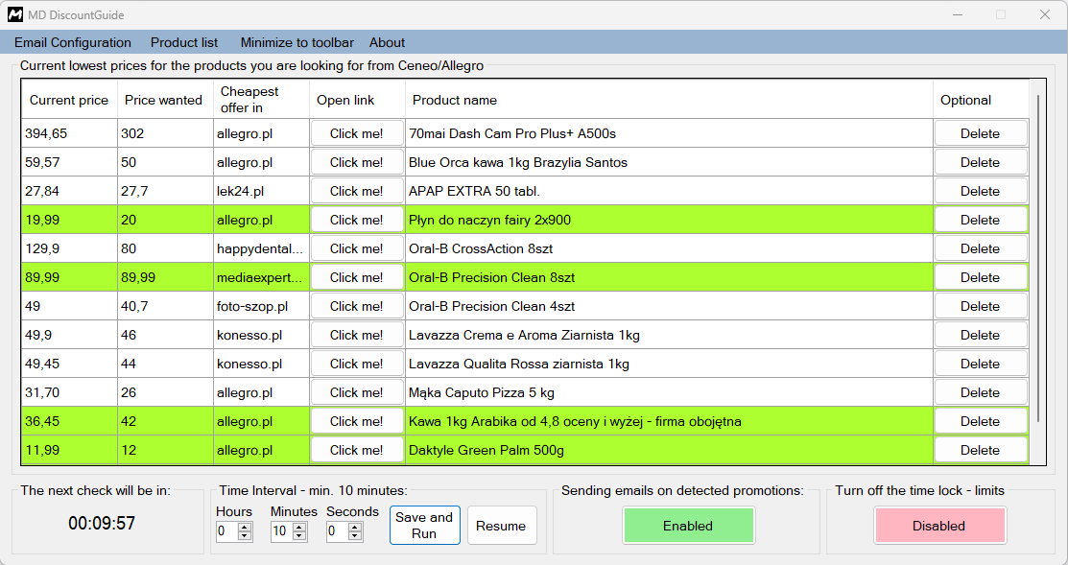Click the Product name column header
The image size is (1068, 565).
pos(669,100)
